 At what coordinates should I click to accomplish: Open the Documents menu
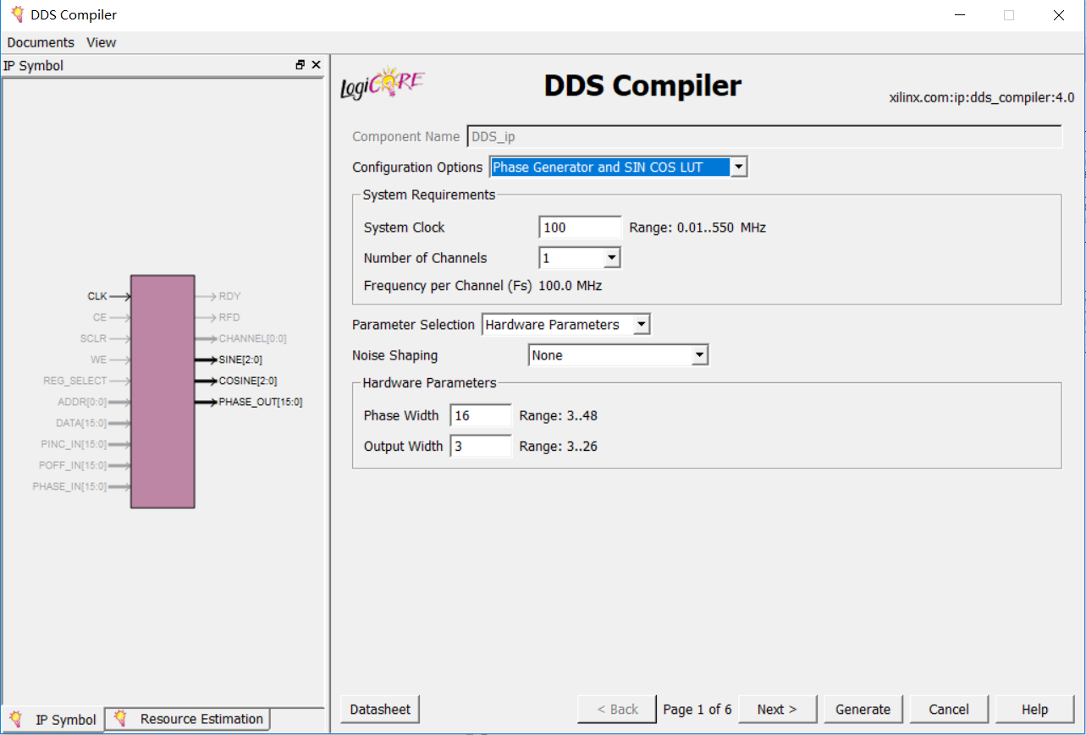tap(40, 42)
